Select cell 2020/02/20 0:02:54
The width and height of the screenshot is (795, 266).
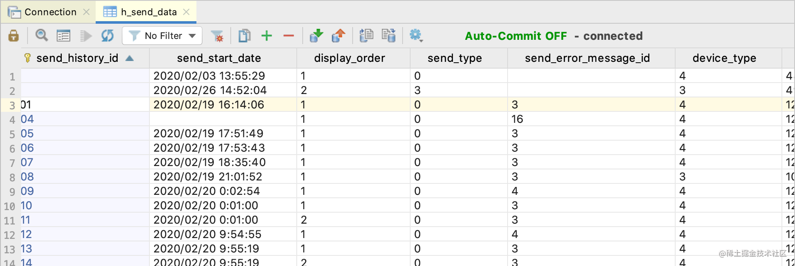223,191
